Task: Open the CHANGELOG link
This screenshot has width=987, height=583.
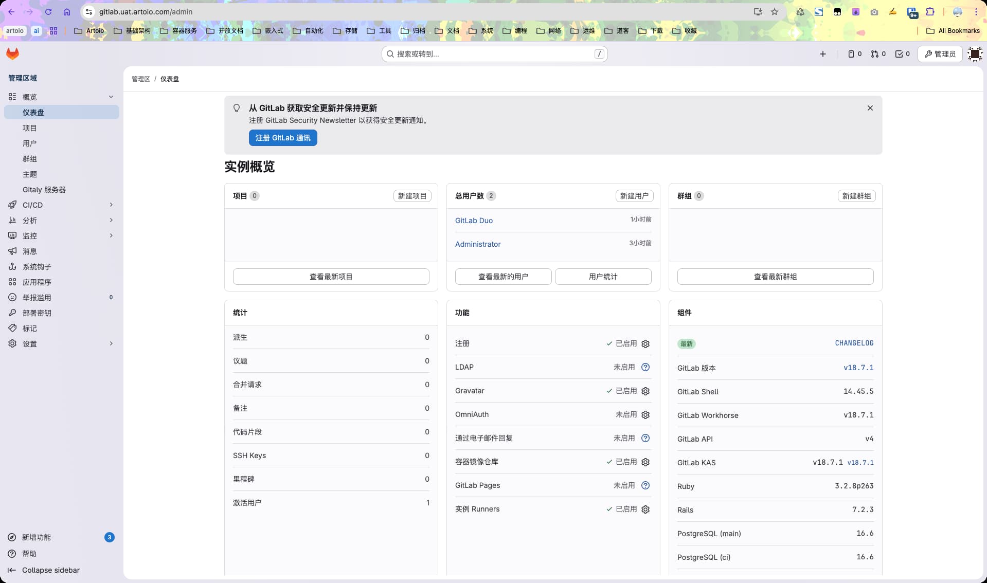Action: [x=854, y=343]
